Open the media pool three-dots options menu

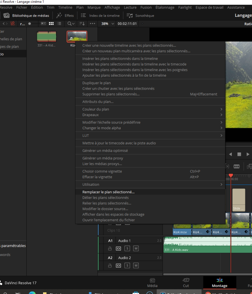pyautogui.click(x=92, y=24)
